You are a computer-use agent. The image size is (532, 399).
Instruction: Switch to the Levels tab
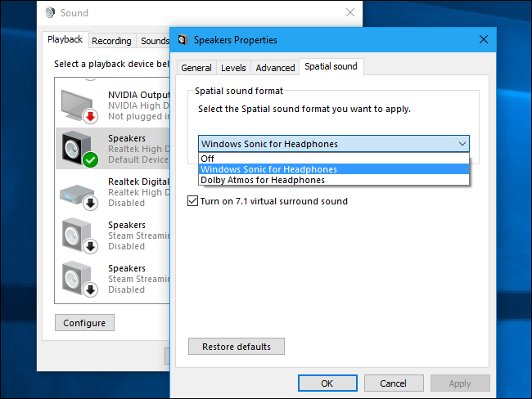pyautogui.click(x=233, y=68)
